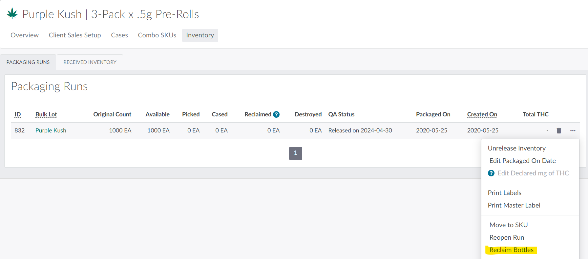Open the Overview tab
This screenshot has height=259, width=588.
pyautogui.click(x=25, y=35)
